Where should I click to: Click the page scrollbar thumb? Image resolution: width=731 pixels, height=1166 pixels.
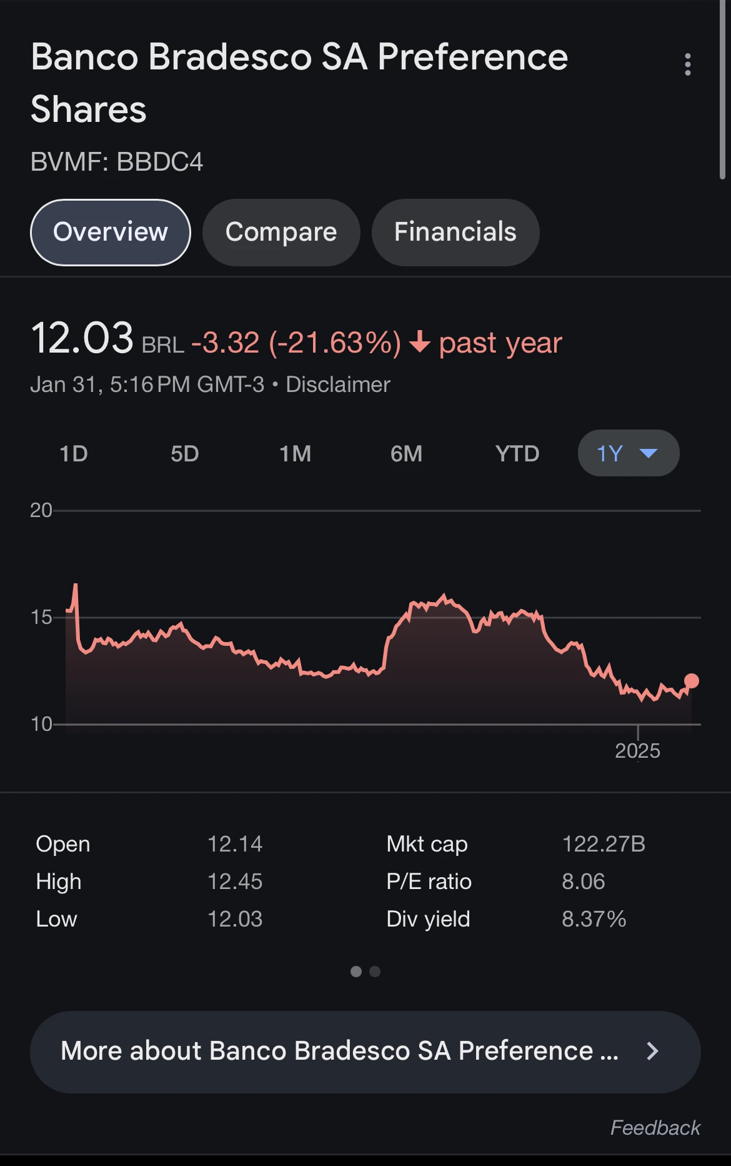coord(723,91)
